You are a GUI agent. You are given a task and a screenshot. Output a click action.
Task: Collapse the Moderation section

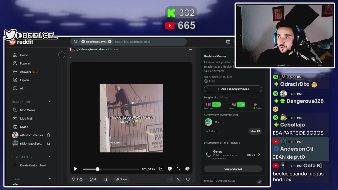pyautogui.click(x=50, y=102)
